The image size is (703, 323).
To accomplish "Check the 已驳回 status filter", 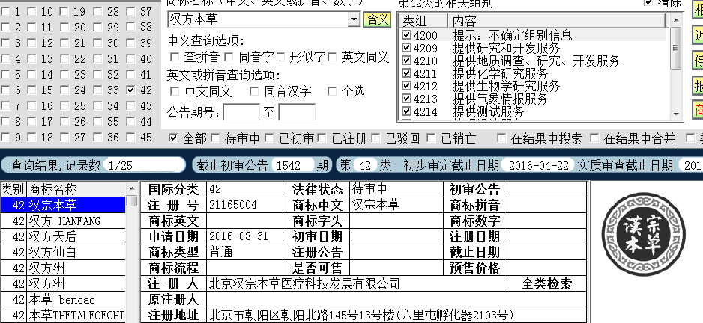I will coord(375,138).
